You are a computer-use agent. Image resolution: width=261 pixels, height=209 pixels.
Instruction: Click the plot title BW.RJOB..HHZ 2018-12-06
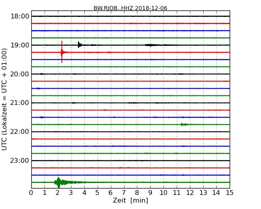click(x=130, y=8)
